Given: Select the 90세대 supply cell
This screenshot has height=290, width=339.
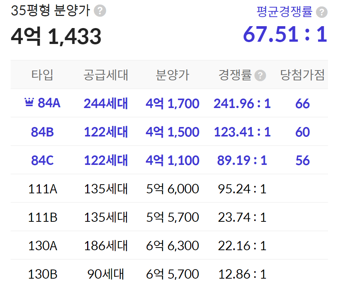Looking at the screenshot, I should pyautogui.click(x=106, y=274).
